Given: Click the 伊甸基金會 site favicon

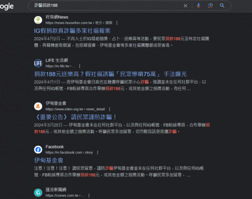Looking at the screenshot, I should coord(38,106).
